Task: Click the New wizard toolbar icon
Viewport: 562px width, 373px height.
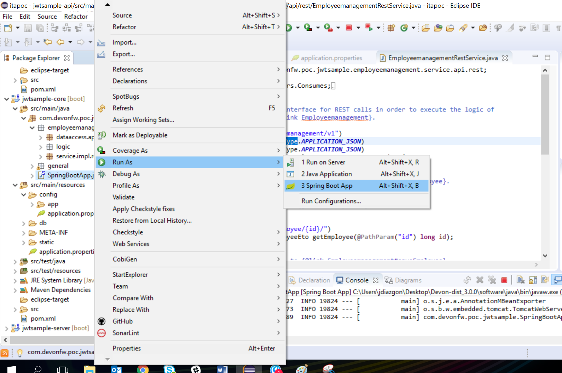Action: pyautogui.click(x=8, y=28)
